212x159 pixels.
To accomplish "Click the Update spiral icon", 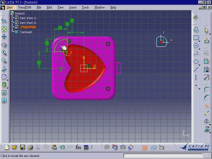I will 107,147.
